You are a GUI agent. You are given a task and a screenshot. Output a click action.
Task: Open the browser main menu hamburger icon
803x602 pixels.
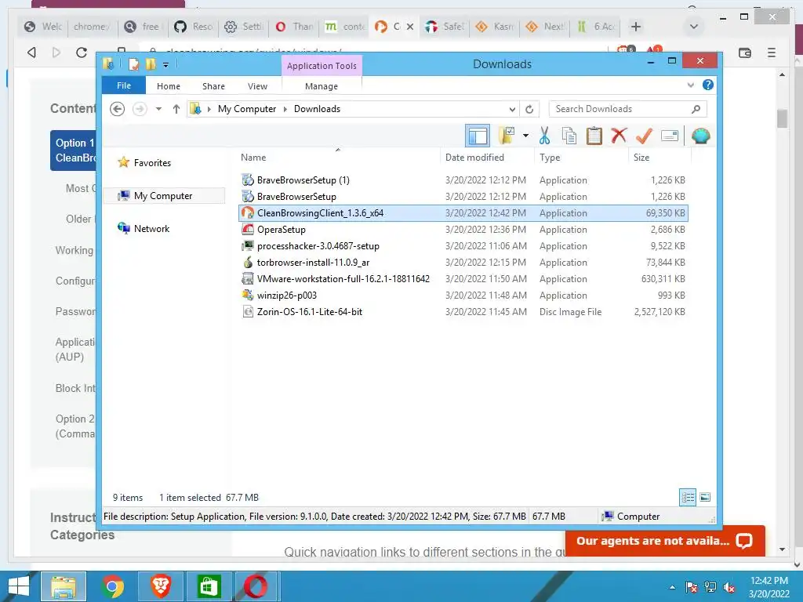click(772, 53)
